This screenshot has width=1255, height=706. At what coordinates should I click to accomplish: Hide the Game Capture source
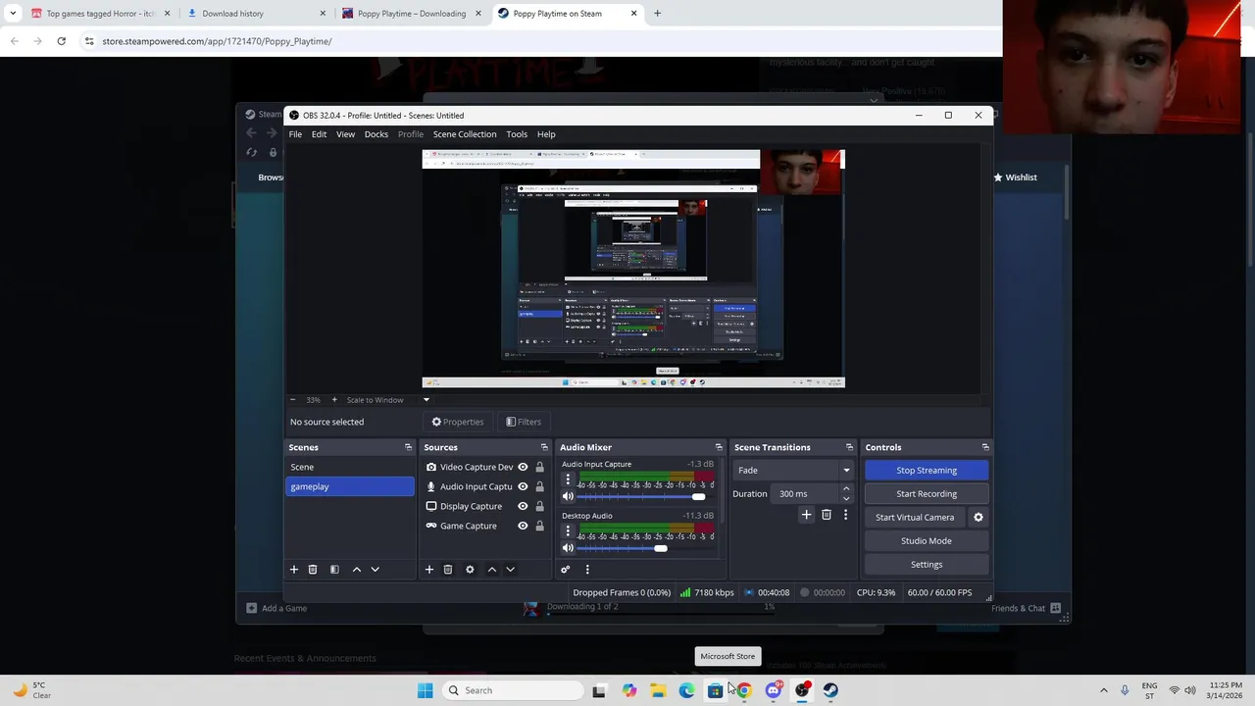click(523, 526)
